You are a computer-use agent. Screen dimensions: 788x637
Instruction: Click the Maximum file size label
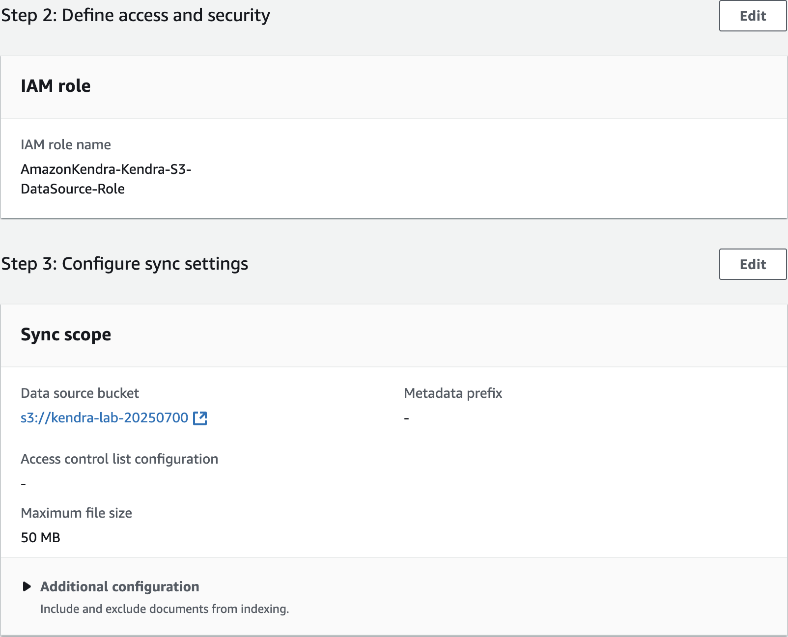(x=76, y=513)
